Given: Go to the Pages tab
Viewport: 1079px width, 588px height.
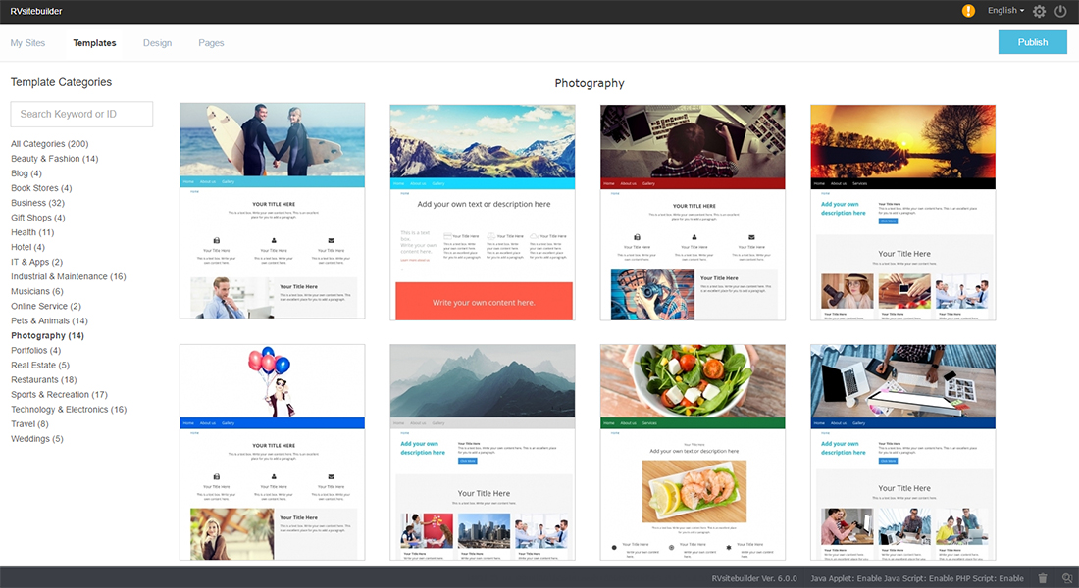Looking at the screenshot, I should tap(211, 43).
